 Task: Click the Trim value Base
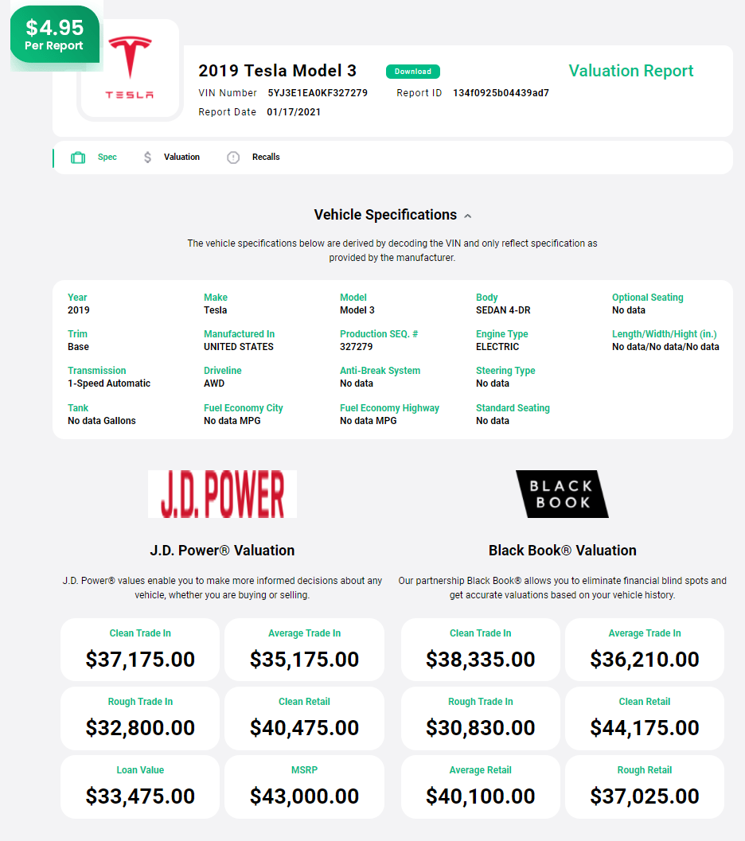(78, 346)
